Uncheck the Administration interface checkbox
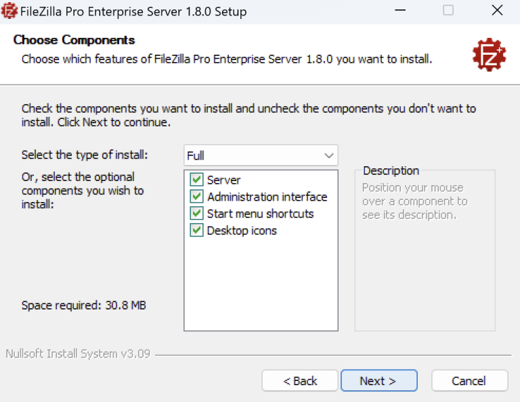 (x=196, y=197)
